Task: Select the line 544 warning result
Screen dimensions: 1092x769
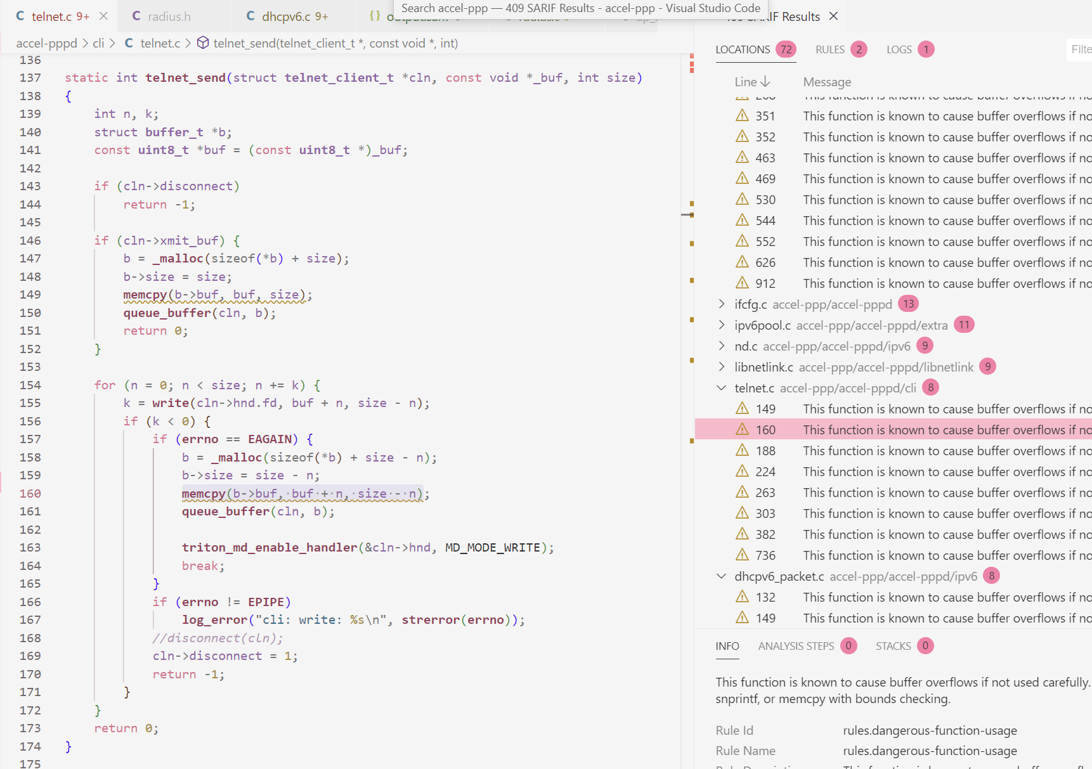Action: tap(894, 221)
